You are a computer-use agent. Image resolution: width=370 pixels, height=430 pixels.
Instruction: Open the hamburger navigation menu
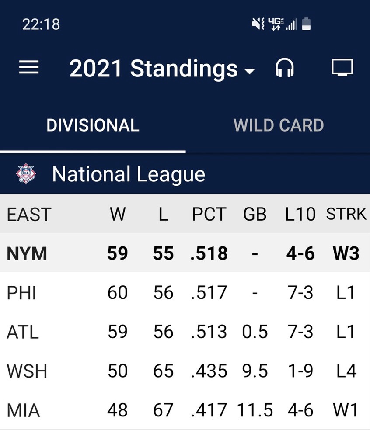tap(29, 68)
